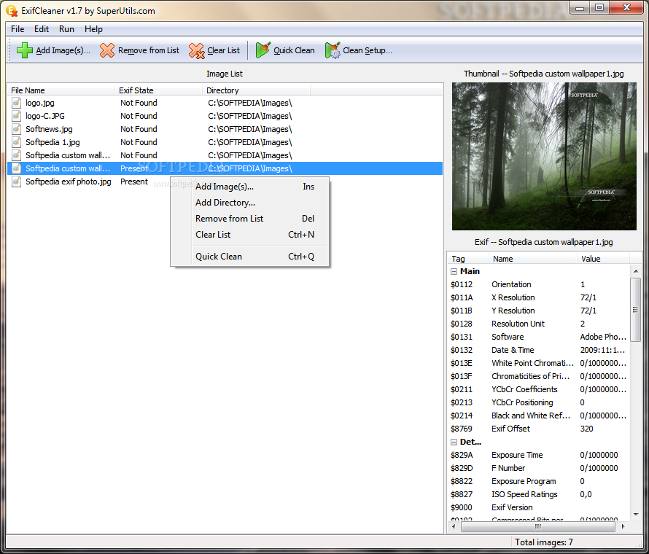Click the exif panel scroll up arrow
The image size is (649, 554).
tap(636, 271)
